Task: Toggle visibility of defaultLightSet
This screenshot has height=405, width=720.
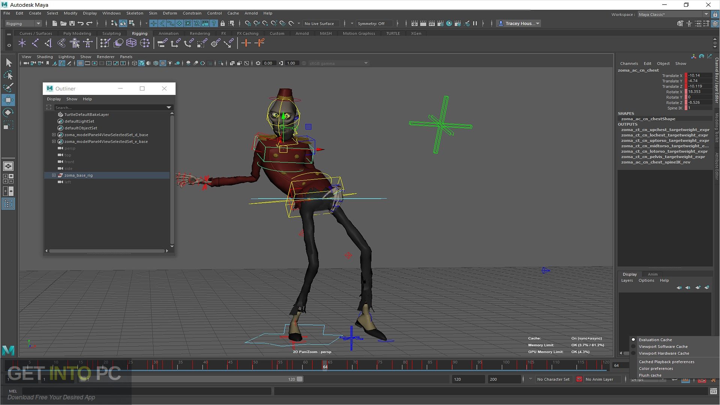Action: (x=60, y=121)
